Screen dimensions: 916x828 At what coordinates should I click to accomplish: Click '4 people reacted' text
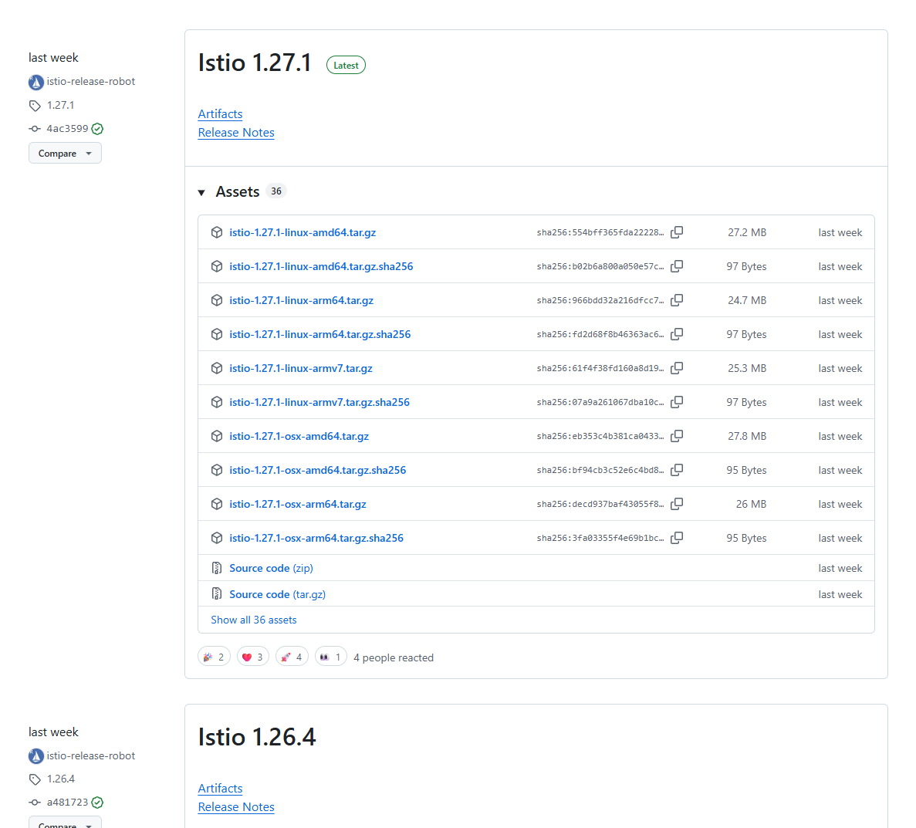(x=394, y=657)
